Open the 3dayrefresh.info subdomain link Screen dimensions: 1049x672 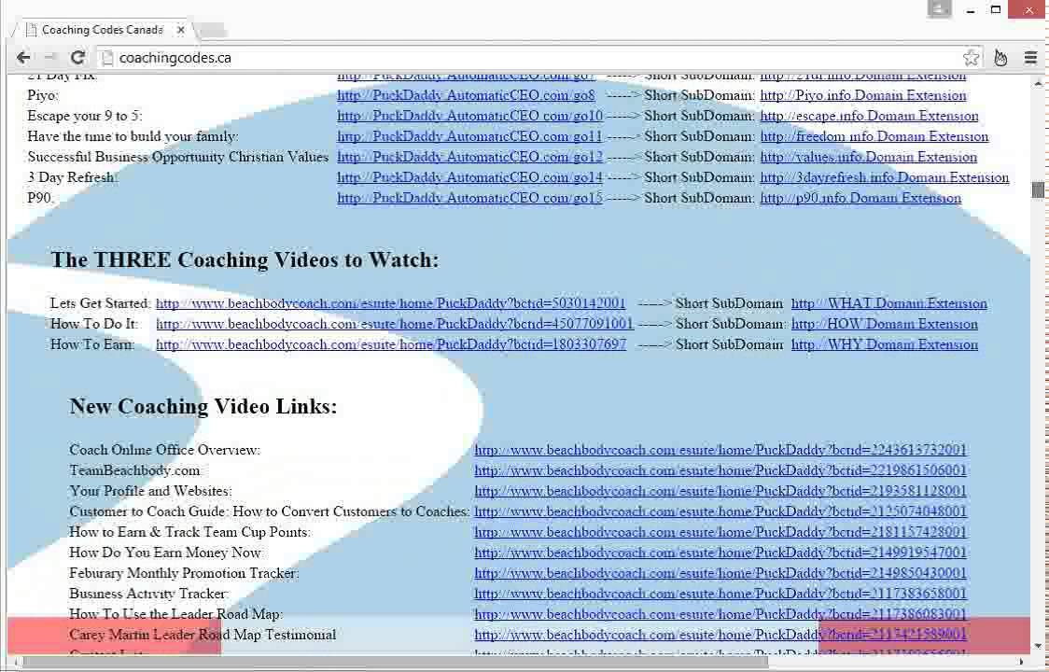click(x=885, y=177)
